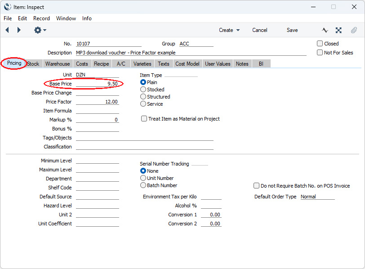Click the Tags/Objects field
365x269 pixels.
[145, 138]
